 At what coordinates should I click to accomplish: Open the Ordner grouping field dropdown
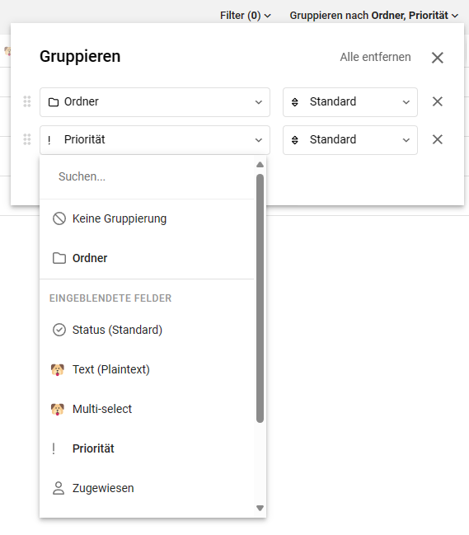click(155, 102)
